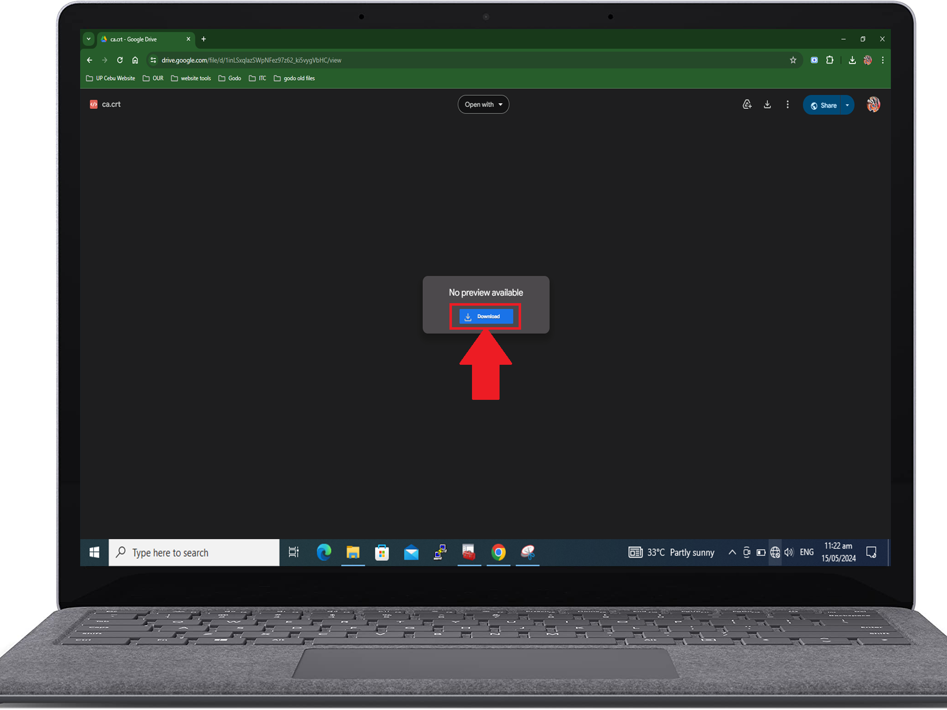Open the Windows Start menu
Viewport: 947px width, 710px height.
point(94,552)
